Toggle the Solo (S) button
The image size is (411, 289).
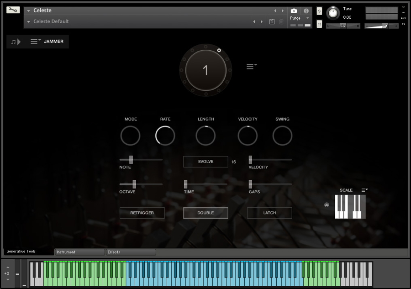tap(319, 11)
